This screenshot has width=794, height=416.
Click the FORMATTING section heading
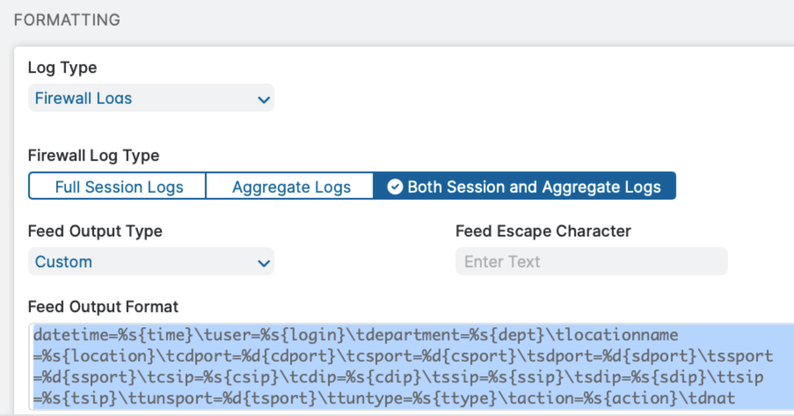[67, 20]
